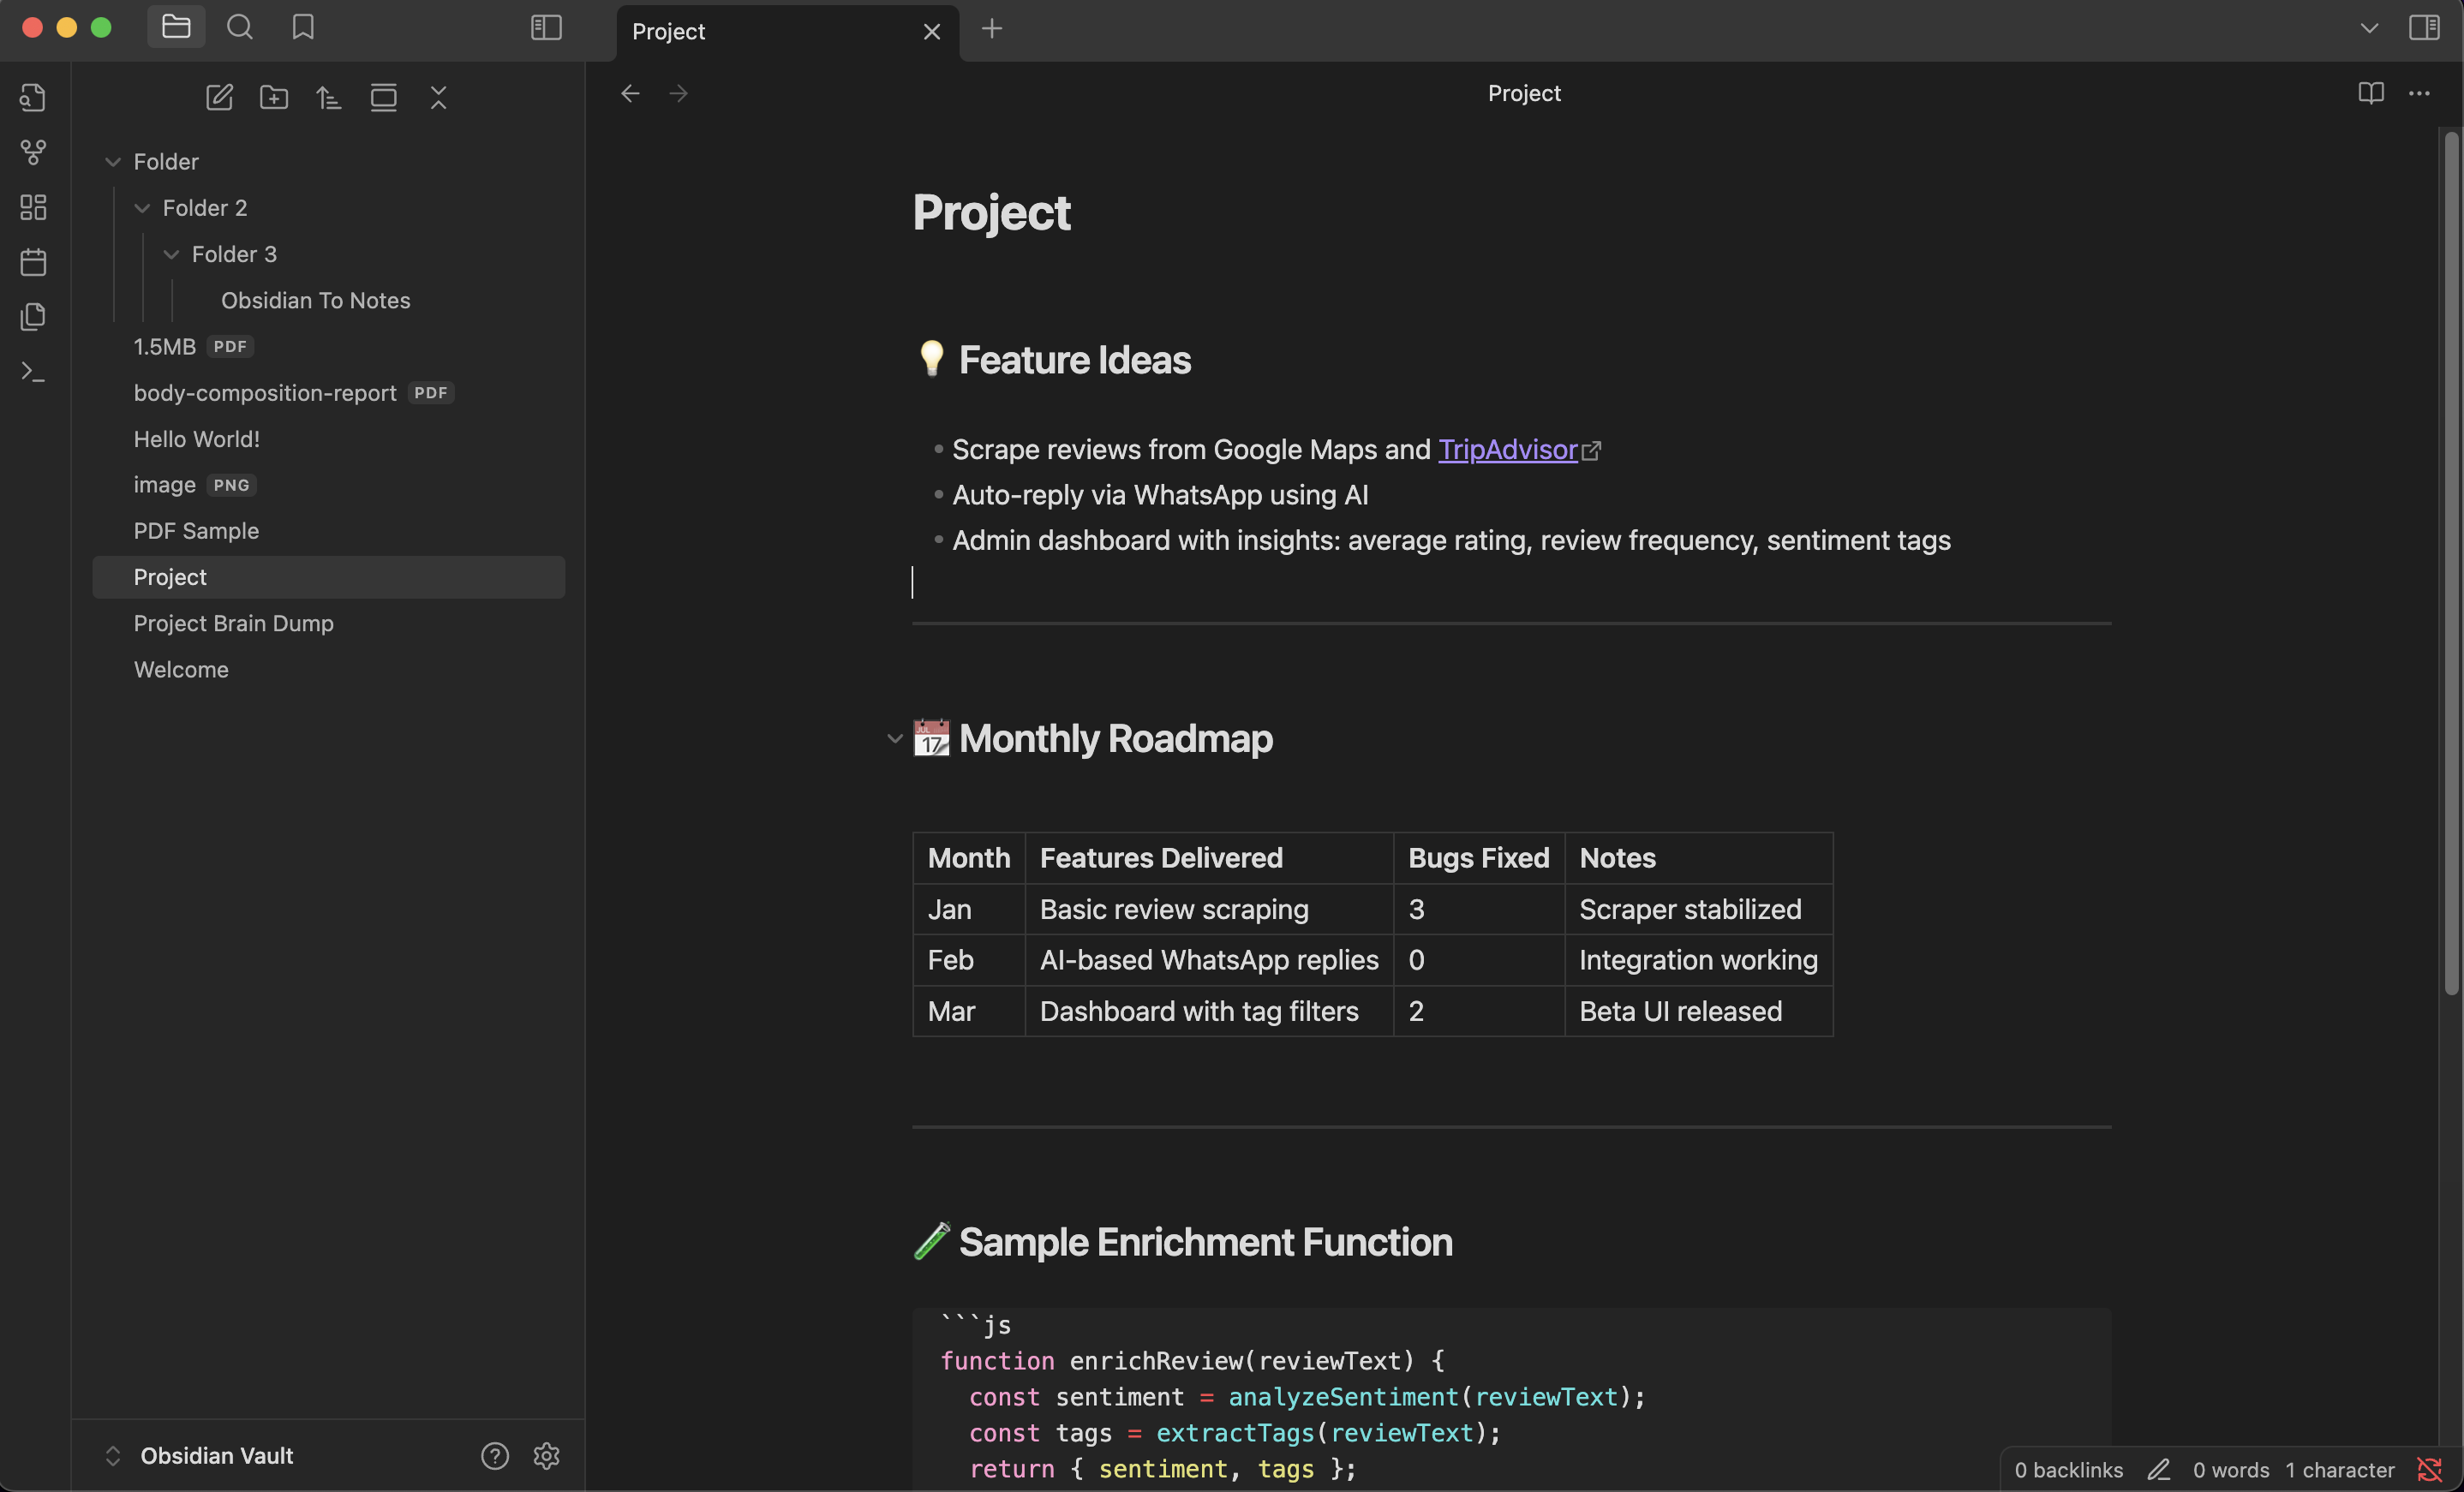Open today's daily note calendar icon
The width and height of the screenshot is (2464, 1492).
(33, 262)
